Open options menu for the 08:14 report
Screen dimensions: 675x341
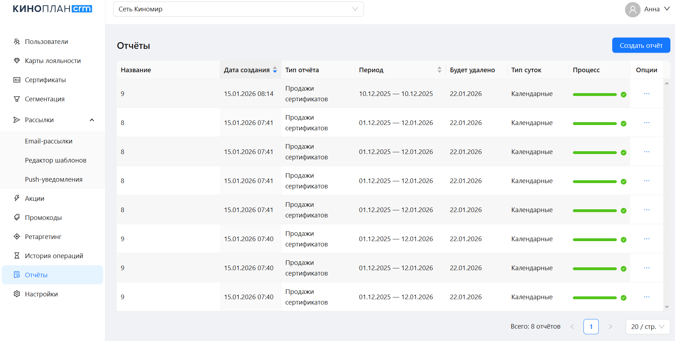pos(646,94)
